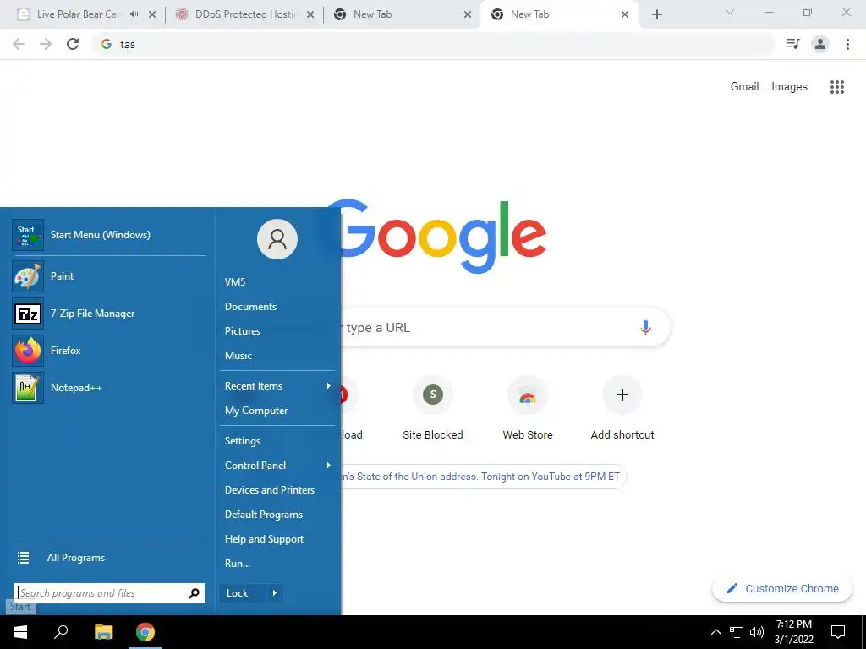Screen dimensions: 866x649
Task: Reload the current page
Action: [73, 44]
